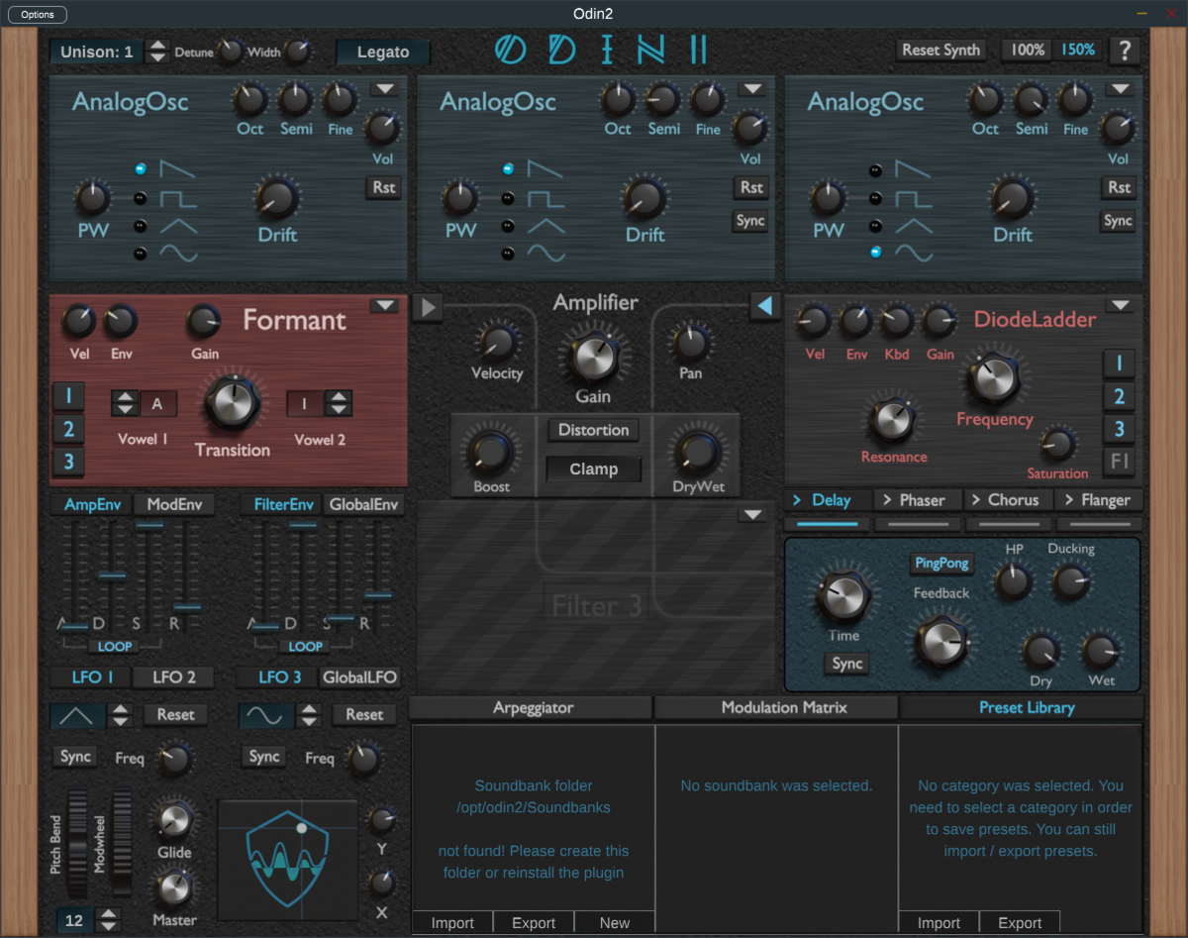Click DiodeLadder oscillator 1 routing button

click(x=1119, y=364)
